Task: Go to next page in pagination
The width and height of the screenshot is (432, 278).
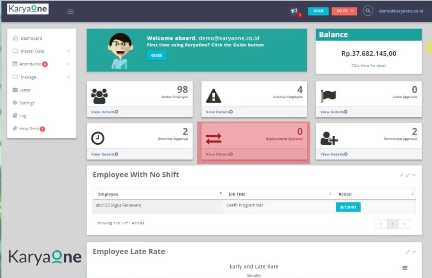Action: pos(405,224)
